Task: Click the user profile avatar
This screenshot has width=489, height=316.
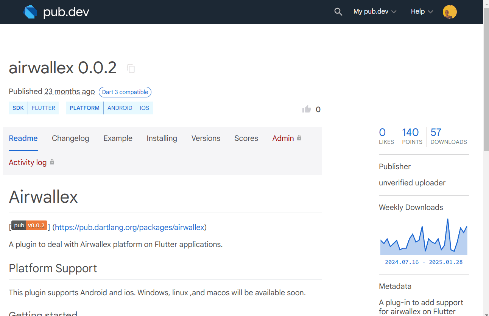Action: (x=450, y=12)
